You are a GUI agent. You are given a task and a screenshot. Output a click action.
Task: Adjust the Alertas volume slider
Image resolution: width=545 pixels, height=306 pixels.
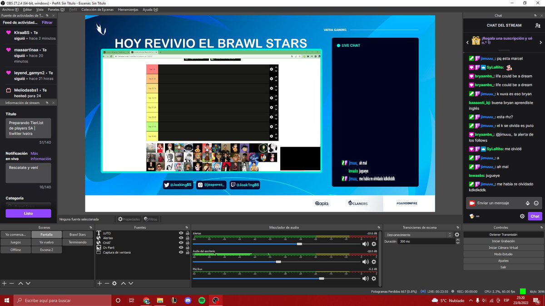(x=299, y=244)
